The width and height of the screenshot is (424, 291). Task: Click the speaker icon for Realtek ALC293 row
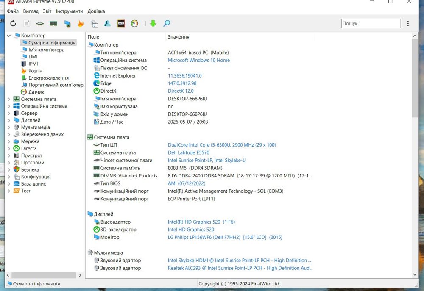[96, 268]
